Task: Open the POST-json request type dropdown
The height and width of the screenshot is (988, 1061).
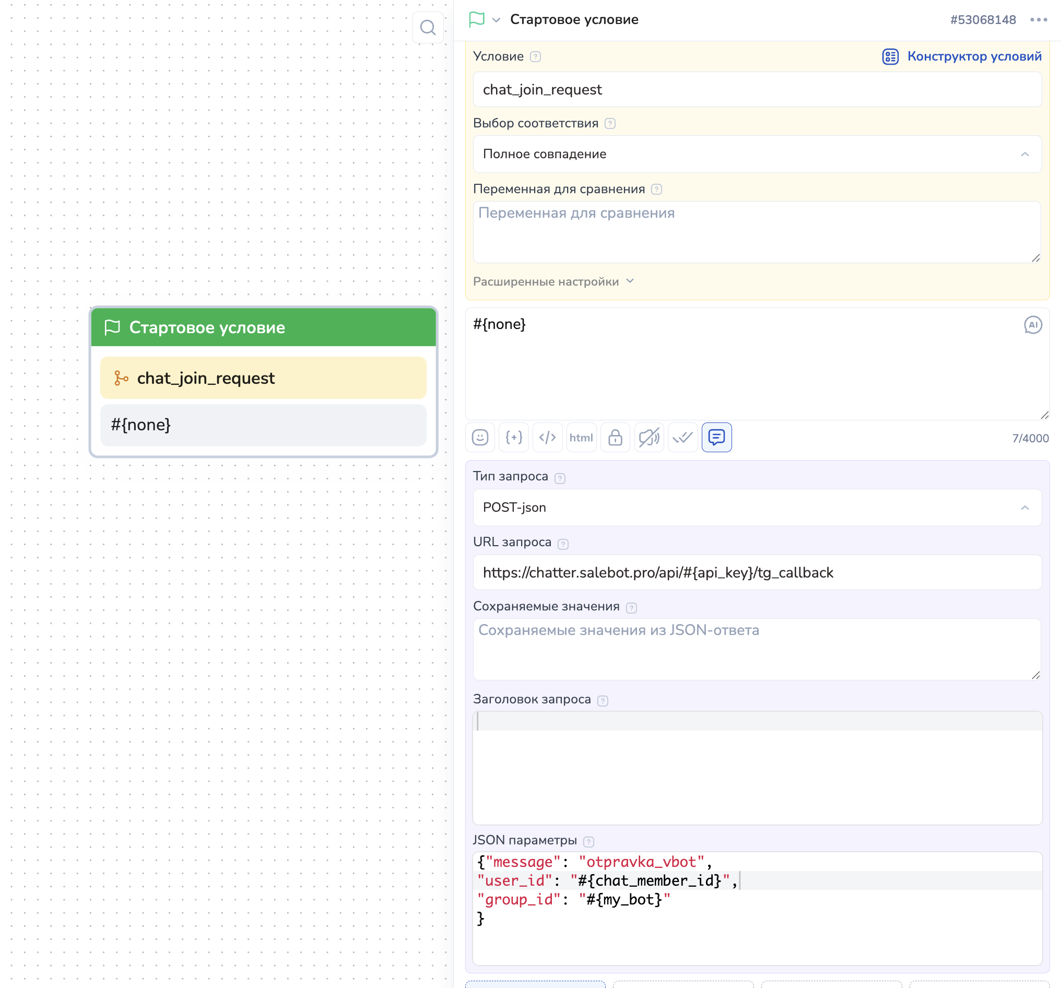Action: click(x=757, y=508)
